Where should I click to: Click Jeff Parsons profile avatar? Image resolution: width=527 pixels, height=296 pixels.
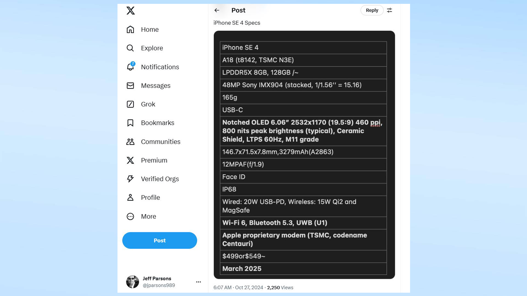pos(133,282)
